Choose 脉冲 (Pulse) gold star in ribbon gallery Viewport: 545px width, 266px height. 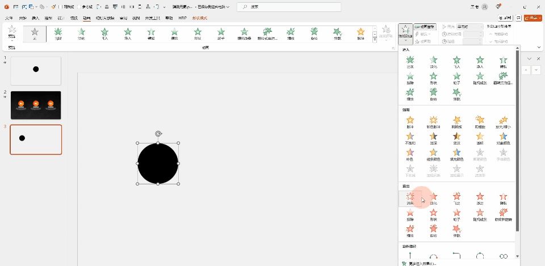point(361,34)
